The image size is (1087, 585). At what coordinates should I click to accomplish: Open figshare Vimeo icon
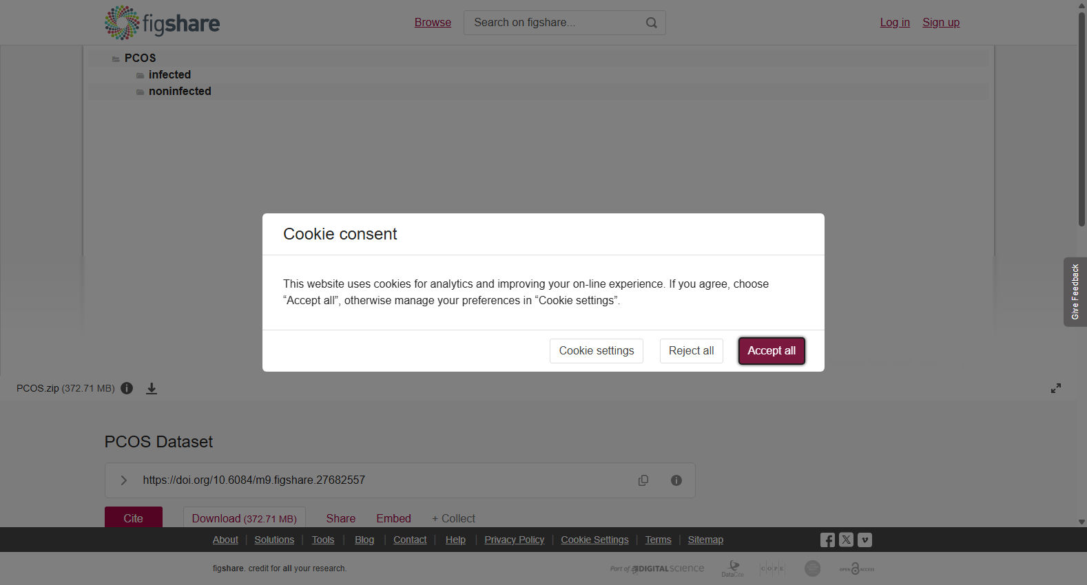click(865, 540)
